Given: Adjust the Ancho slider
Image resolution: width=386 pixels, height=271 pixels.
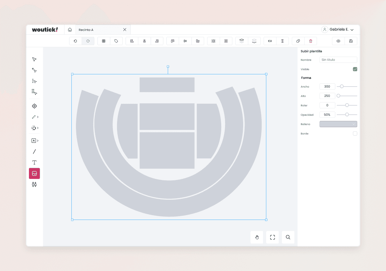Looking at the screenshot, I should tap(342, 87).
